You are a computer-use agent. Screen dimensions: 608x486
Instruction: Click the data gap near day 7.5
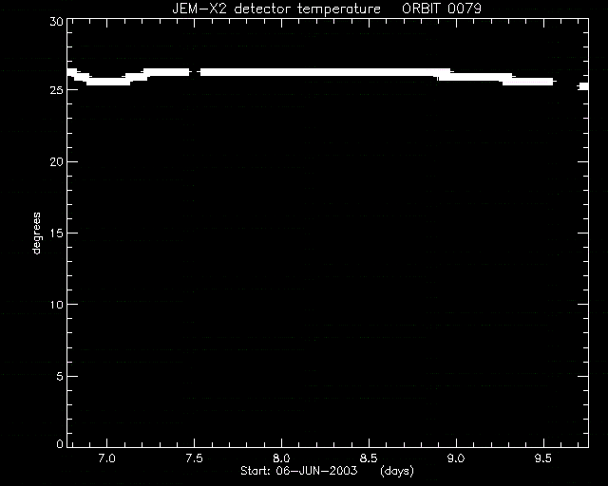[195, 72]
